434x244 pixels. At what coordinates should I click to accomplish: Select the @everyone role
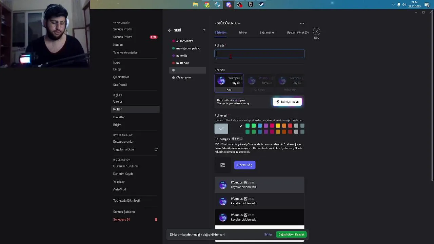pos(188,78)
